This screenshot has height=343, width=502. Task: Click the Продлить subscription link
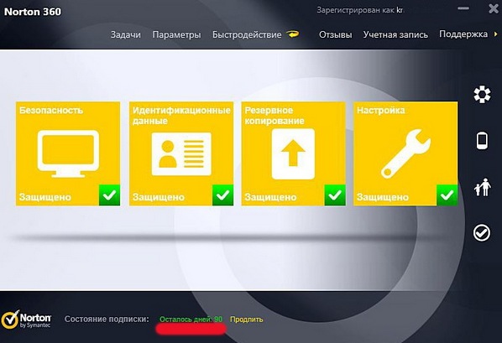[247, 320]
